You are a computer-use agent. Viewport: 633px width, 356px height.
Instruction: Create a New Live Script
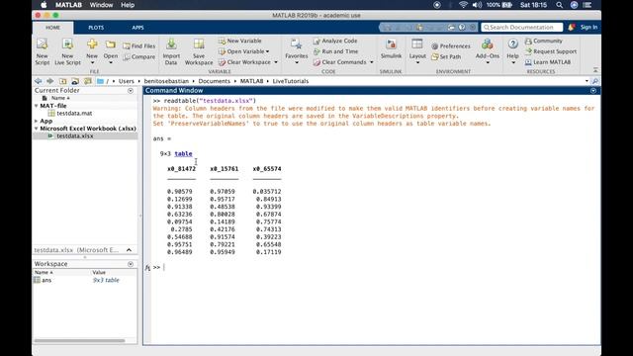coord(67,51)
